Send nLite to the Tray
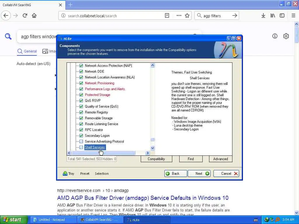Screen dimensions: 299x224 [68, 174]
